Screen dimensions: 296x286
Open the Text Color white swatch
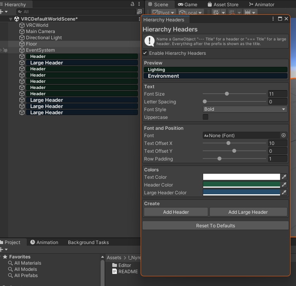tap(242, 177)
